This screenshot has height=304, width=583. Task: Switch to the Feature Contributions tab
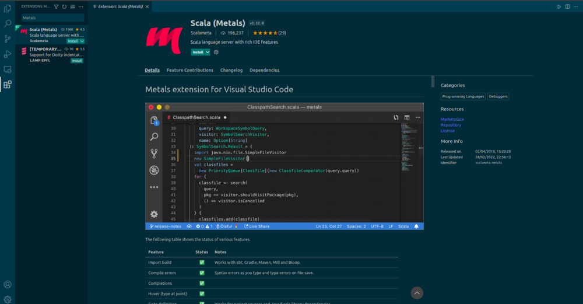point(190,70)
